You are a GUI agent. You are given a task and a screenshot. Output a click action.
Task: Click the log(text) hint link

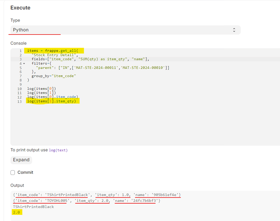pos(58,150)
